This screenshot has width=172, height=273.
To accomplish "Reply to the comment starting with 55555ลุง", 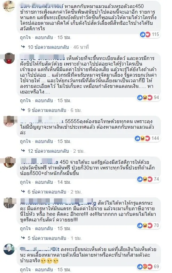I will (44, 141).
